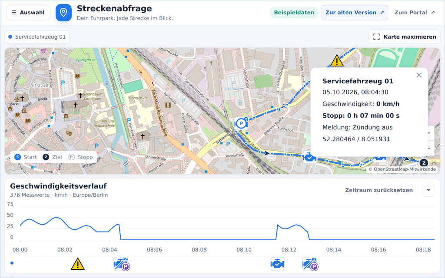
Task: Click the Stopp legend entry
Action: [x=80, y=157]
